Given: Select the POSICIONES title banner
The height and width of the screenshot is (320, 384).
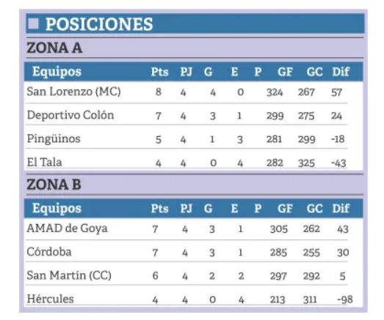Looking at the screenshot, I should [195, 23].
